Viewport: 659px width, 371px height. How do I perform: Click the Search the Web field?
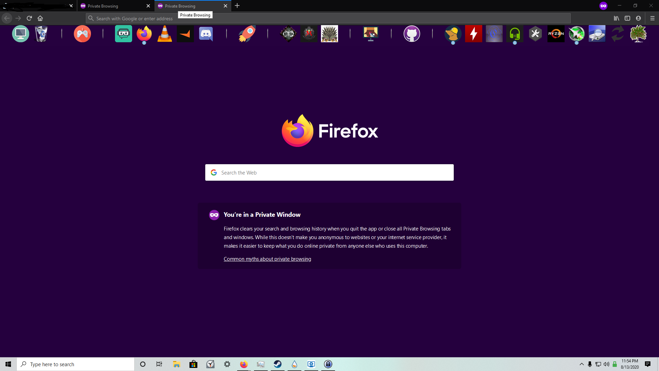tap(329, 172)
